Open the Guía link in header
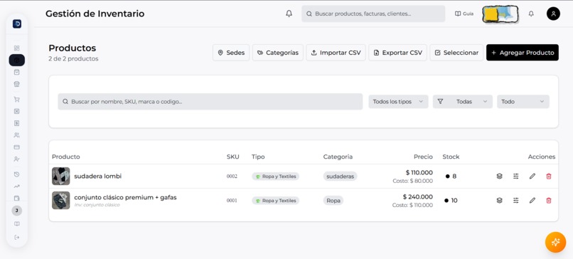573x259 pixels. pyautogui.click(x=464, y=14)
